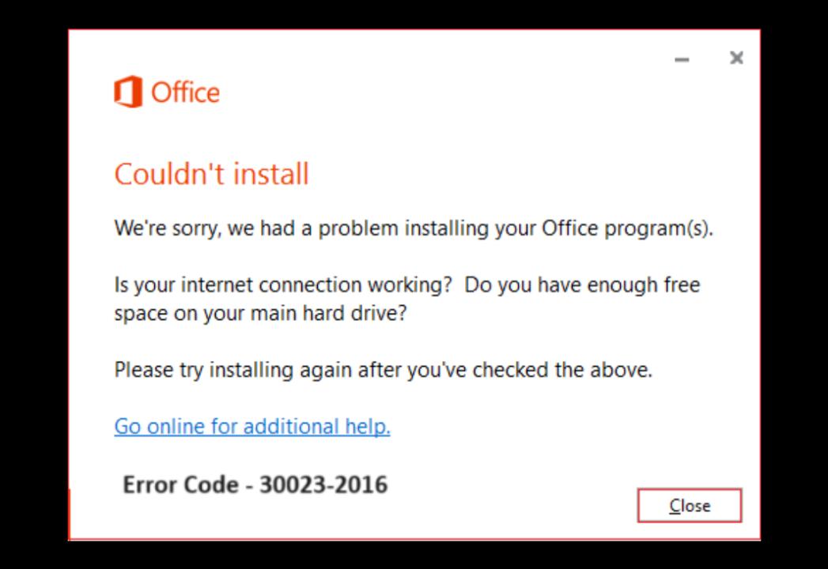Click the 'Please try installing again' line
This screenshot has height=569, width=828.
(384, 370)
